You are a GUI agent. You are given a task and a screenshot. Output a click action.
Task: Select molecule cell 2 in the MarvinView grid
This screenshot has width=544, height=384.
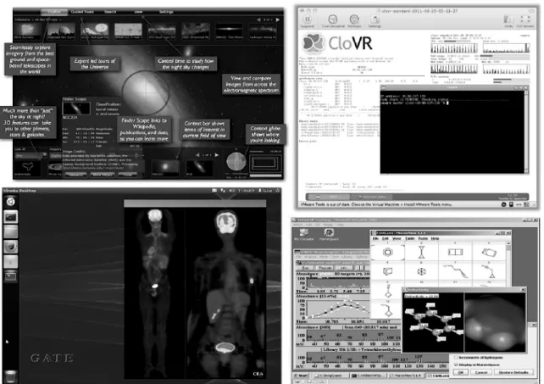click(x=421, y=252)
